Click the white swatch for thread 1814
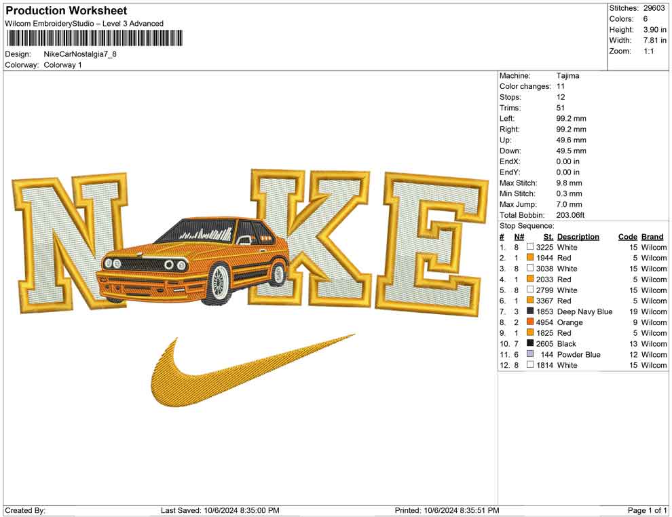Image resolution: width=672 pixels, height=517 pixels. (x=530, y=364)
